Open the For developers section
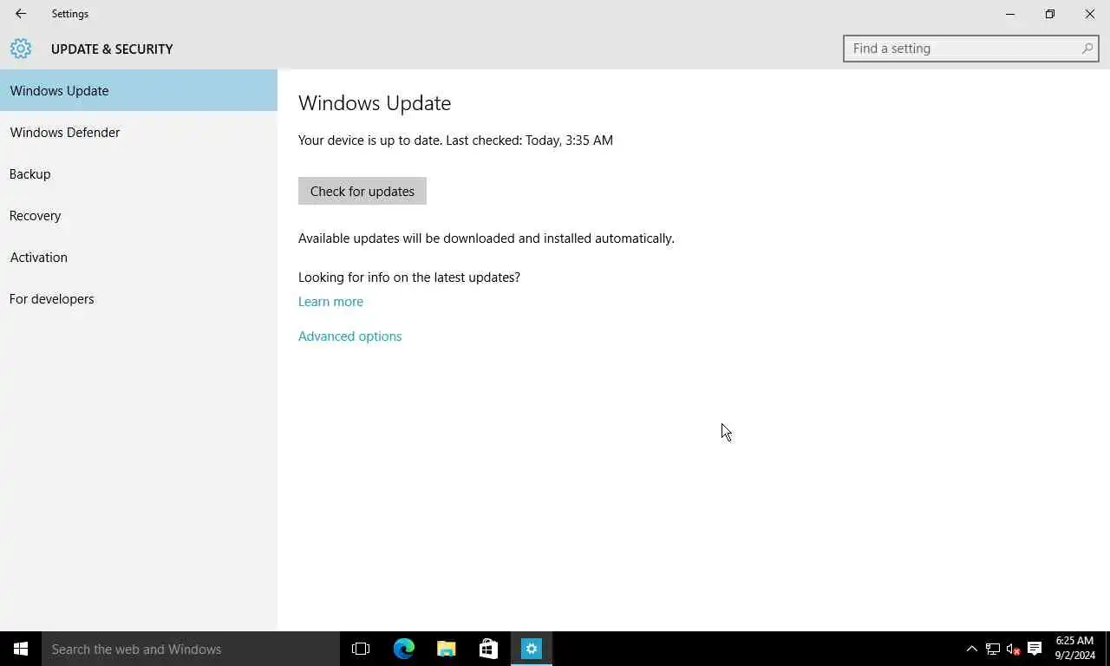The image size is (1110, 666). coord(139,298)
